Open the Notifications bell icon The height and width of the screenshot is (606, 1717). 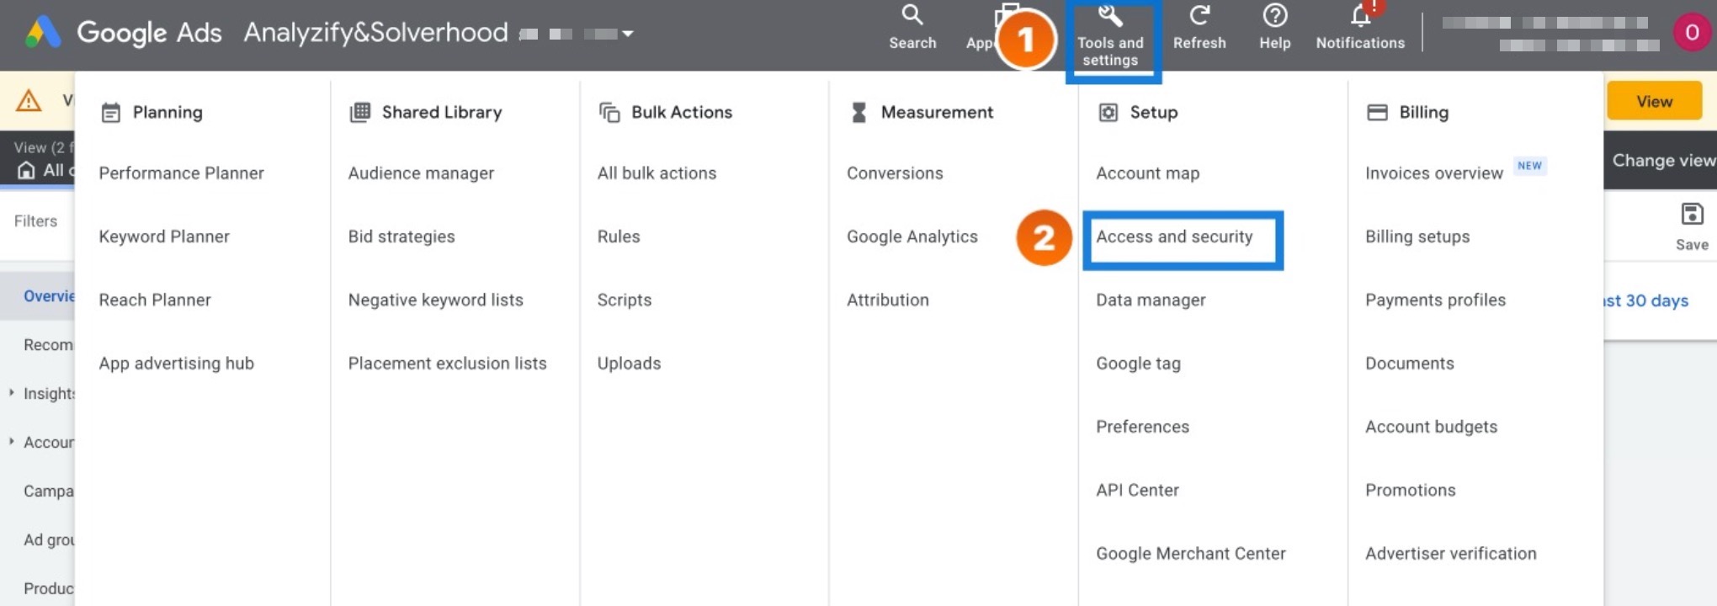pos(1361,15)
